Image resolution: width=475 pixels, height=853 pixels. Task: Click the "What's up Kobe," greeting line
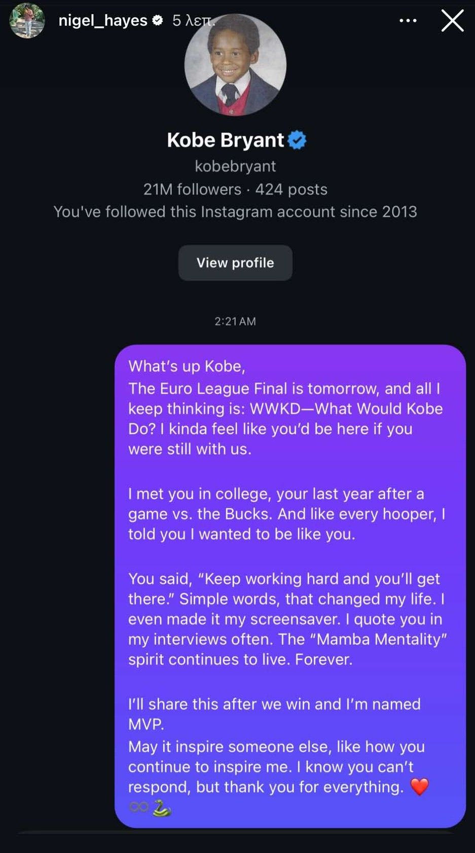(187, 366)
